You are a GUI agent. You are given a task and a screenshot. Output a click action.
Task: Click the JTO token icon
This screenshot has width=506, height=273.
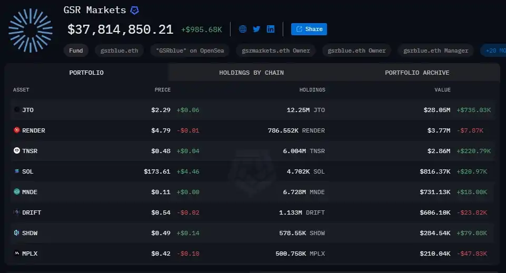click(17, 109)
